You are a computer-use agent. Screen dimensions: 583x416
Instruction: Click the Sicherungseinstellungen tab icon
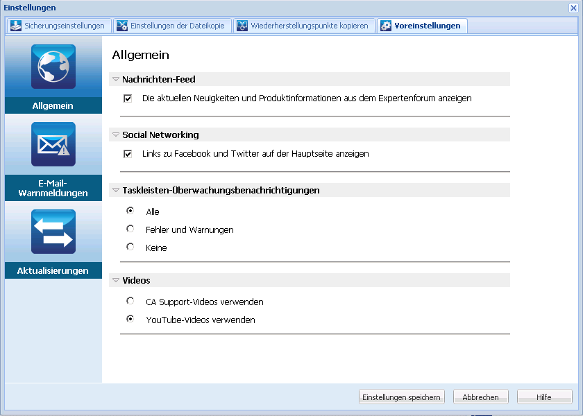(x=15, y=26)
